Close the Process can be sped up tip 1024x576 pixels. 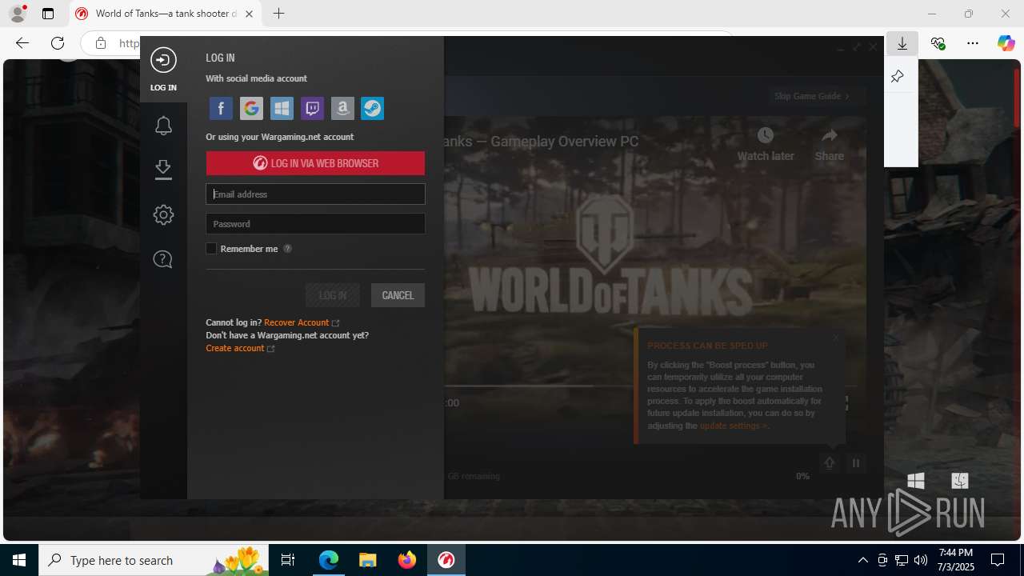836,337
